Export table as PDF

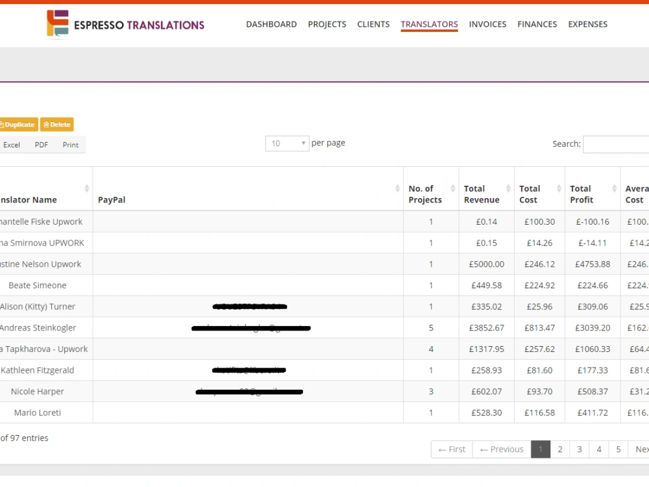(x=42, y=145)
